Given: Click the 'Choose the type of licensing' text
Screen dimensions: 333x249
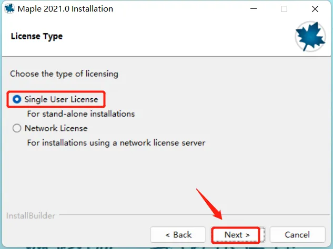Looking at the screenshot, I should (64, 74).
